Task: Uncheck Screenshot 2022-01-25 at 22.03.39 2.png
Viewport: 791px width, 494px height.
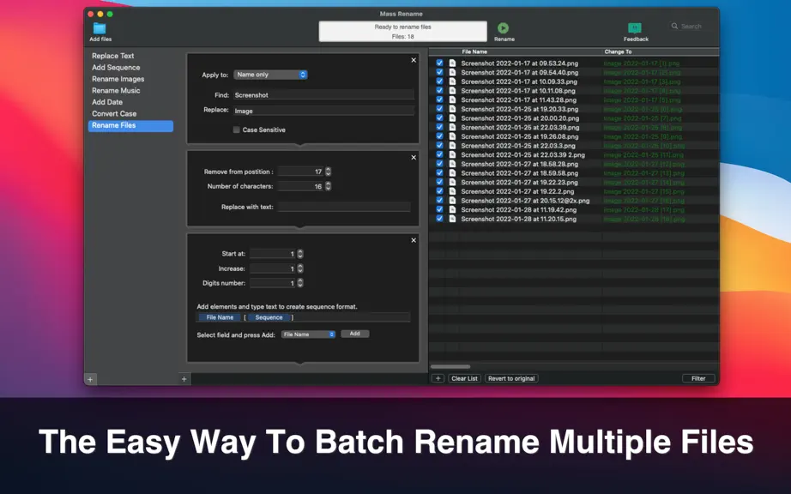Action: pyautogui.click(x=439, y=154)
